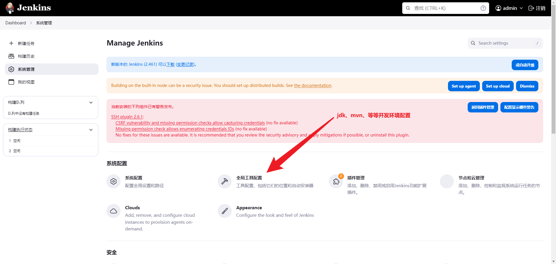Open 全局工具配置 hammer icon

coord(225,181)
